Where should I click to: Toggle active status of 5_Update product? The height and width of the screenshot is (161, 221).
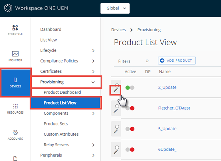click(130, 129)
